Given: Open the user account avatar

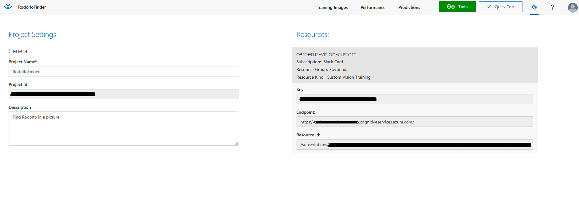Looking at the screenshot, I should [x=573, y=7].
